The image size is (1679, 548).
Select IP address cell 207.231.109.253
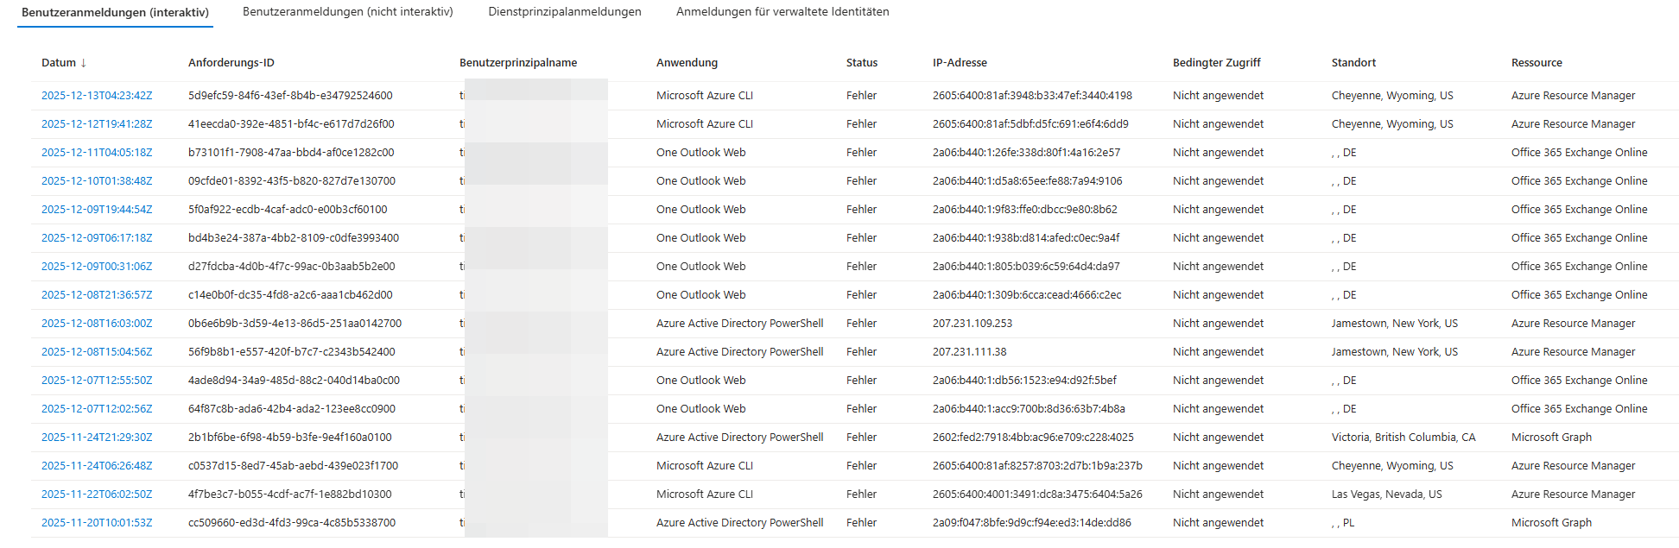coord(972,324)
